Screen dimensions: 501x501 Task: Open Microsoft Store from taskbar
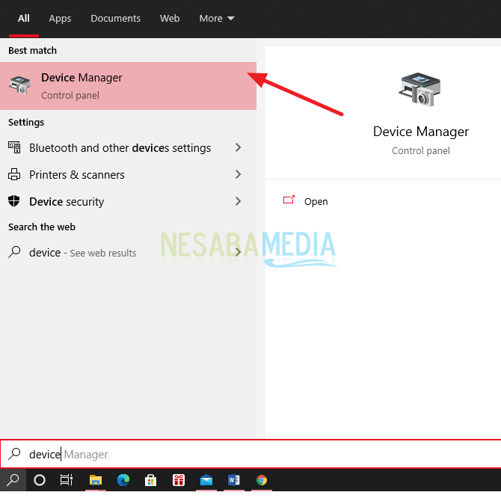coord(150,480)
